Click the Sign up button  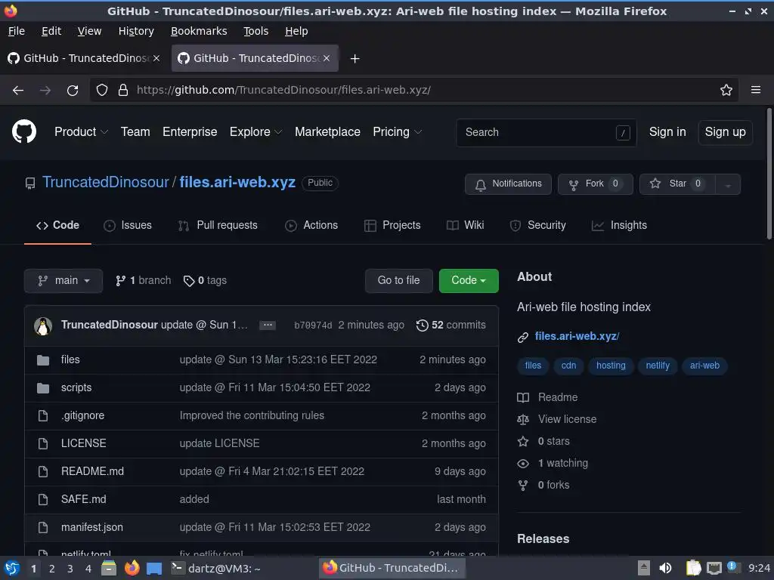pos(725,132)
